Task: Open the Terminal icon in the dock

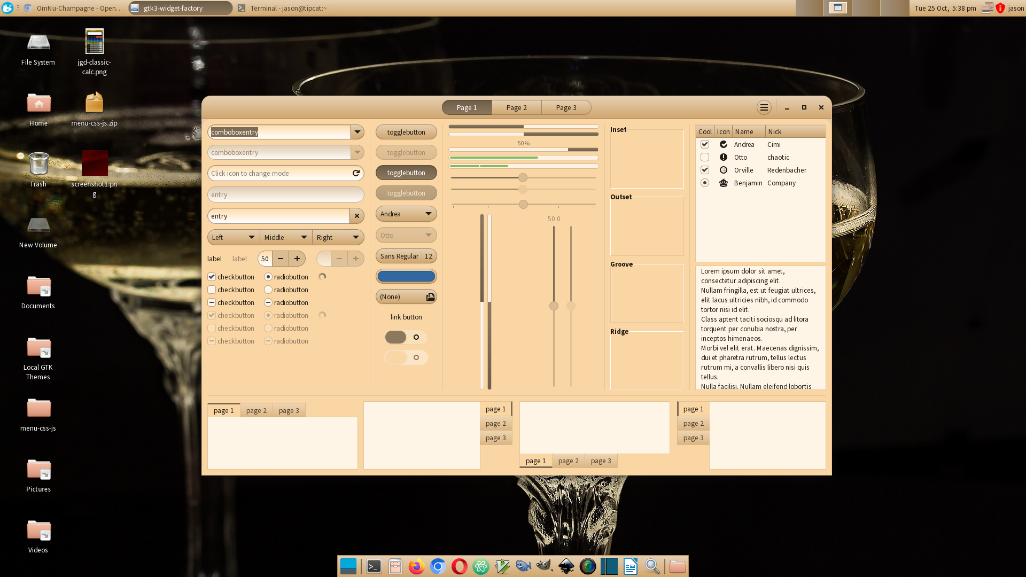Action: pos(374,566)
